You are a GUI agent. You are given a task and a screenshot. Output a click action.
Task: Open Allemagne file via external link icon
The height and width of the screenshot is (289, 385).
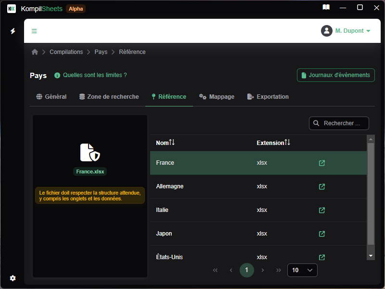click(x=322, y=186)
